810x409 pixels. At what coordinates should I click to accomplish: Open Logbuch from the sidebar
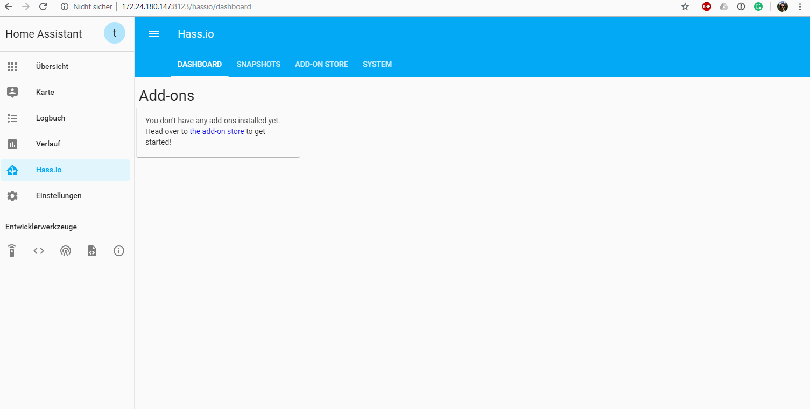pos(51,118)
